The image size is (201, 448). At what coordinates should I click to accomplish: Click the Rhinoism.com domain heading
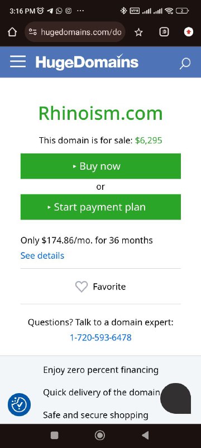pos(100,113)
